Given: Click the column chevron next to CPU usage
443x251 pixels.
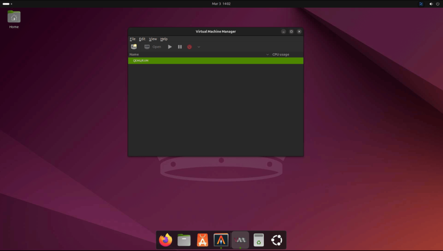Looking at the screenshot, I should [267, 54].
